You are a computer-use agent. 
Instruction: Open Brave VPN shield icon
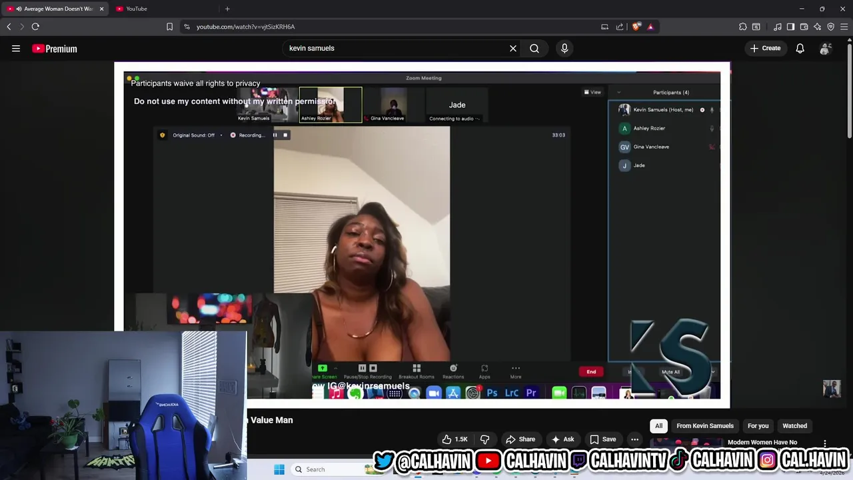pyautogui.click(x=830, y=27)
